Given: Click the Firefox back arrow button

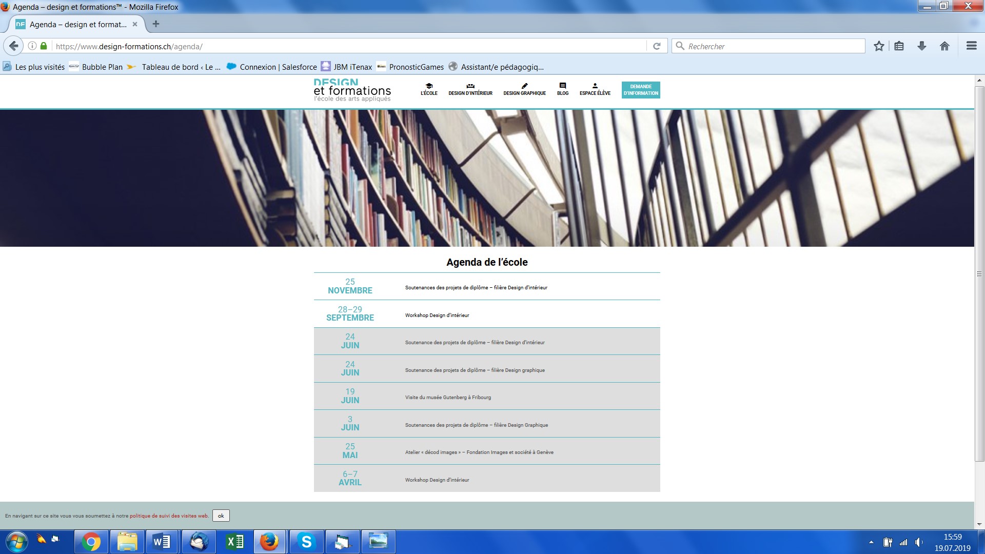Looking at the screenshot, I should (x=14, y=46).
